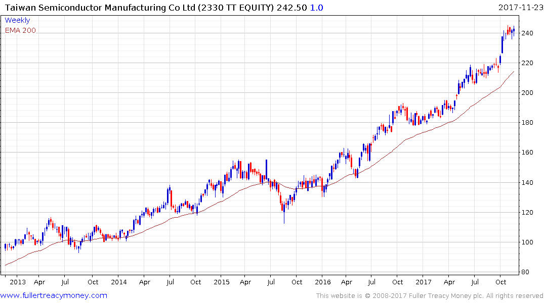Click the copyright notice text

tap(430, 296)
